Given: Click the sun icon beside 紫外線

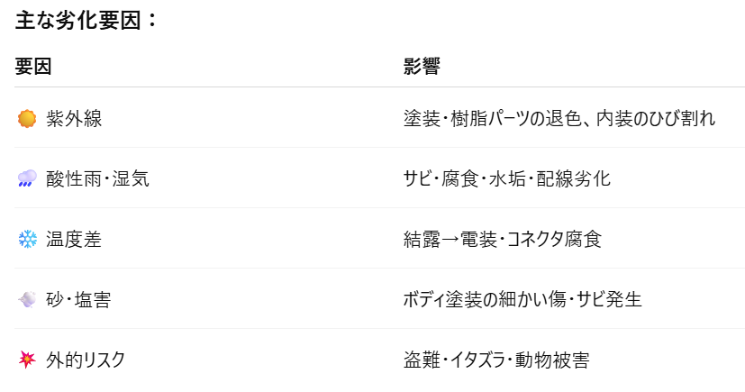Looking at the screenshot, I should 27,119.
